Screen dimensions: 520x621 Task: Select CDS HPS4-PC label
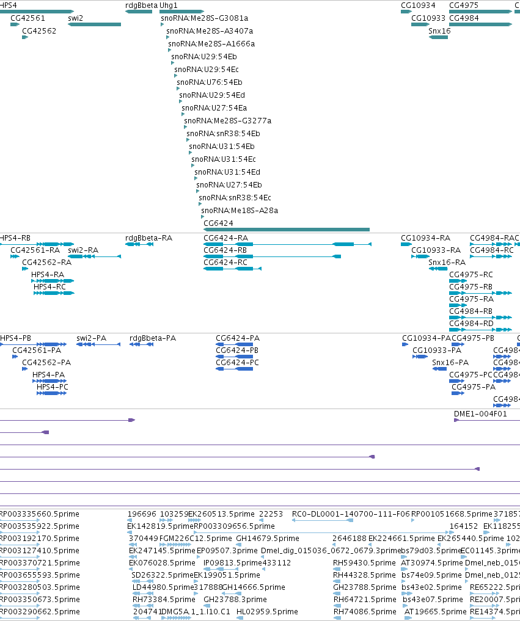click(53, 387)
